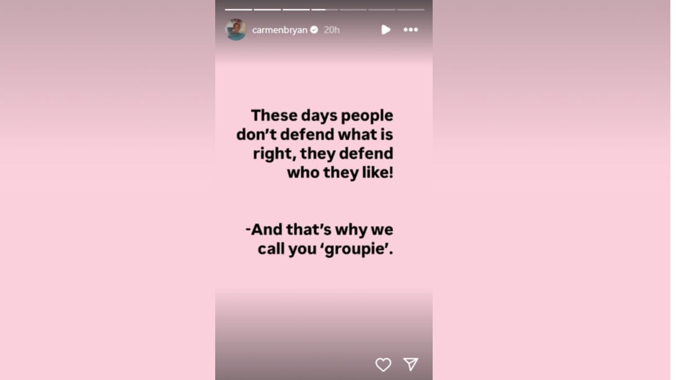Screen dimensions: 676x380
Task: Jump to the last story progress segment
Action: (x=411, y=10)
